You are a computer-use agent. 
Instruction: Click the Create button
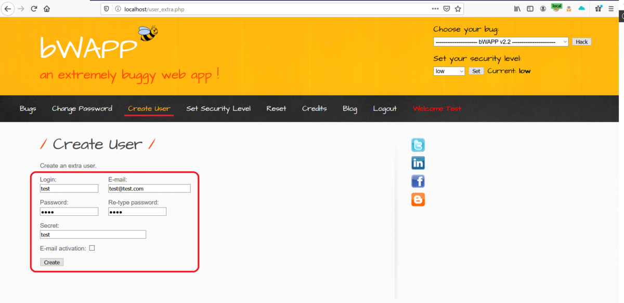[x=52, y=263]
